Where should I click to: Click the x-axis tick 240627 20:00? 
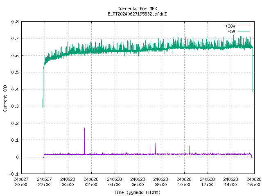coord(21,182)
